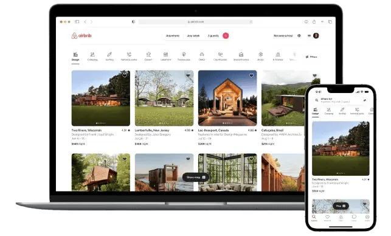
Task: Open a new tab with the plus icon
Action: pyautogui.click(x=322, y=22)
